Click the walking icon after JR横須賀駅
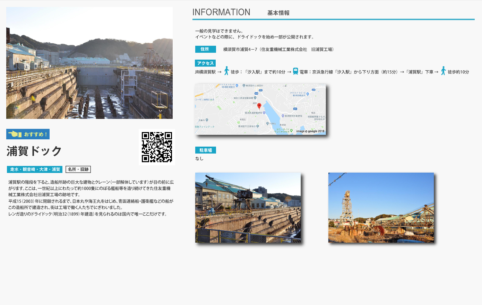This screenshot has width=482, height=305. tap(226, 71)
